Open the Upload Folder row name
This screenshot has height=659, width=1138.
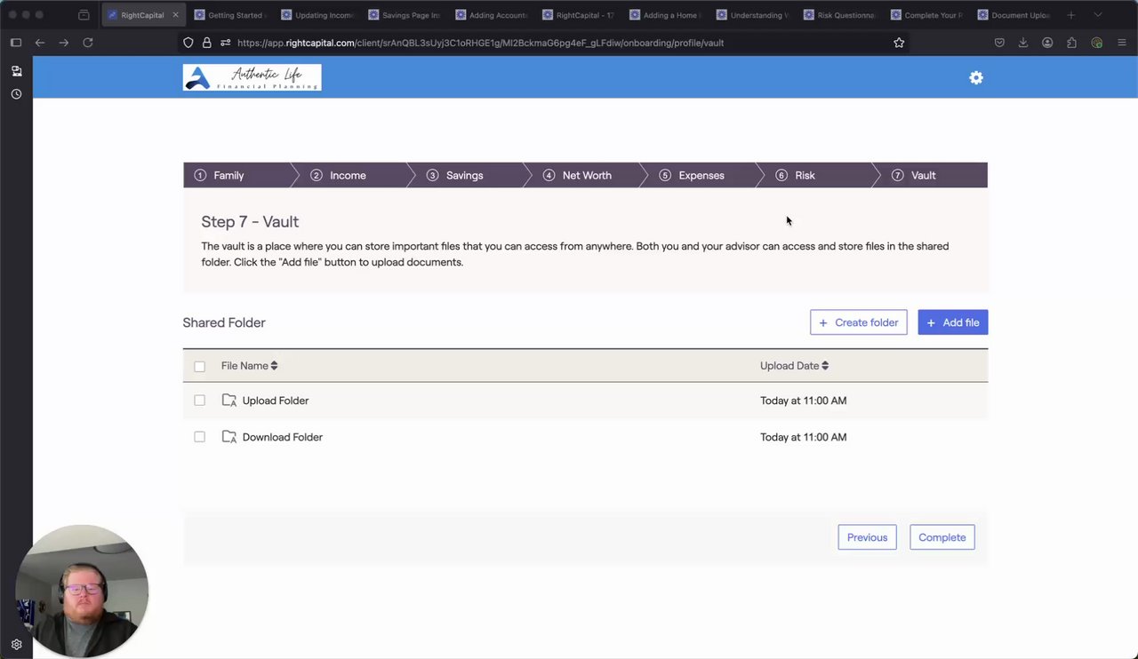pos(276,401)
